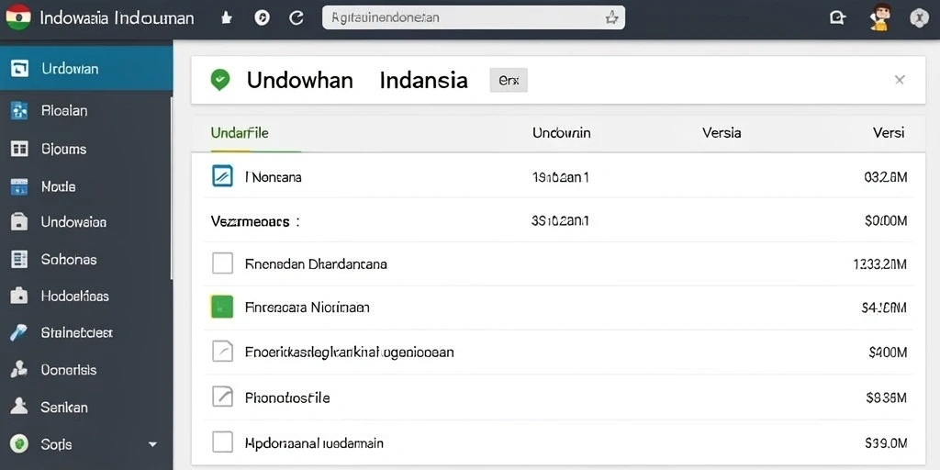Open Gjoums sidebar item
Viewport: 940px width, 470px height.
pyautogui.click(x=86, y=149)
